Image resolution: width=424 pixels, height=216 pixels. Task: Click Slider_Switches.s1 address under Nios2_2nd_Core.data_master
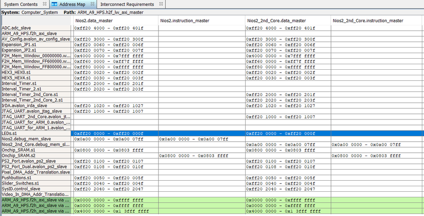click(281, 184)
